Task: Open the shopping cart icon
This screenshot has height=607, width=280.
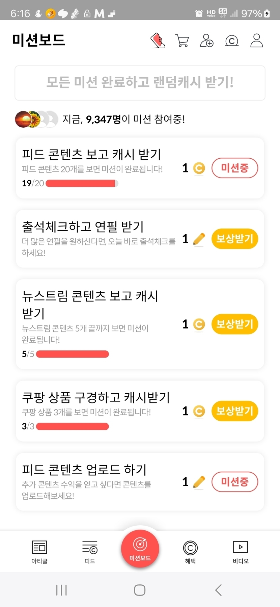Action: point(182,41)
